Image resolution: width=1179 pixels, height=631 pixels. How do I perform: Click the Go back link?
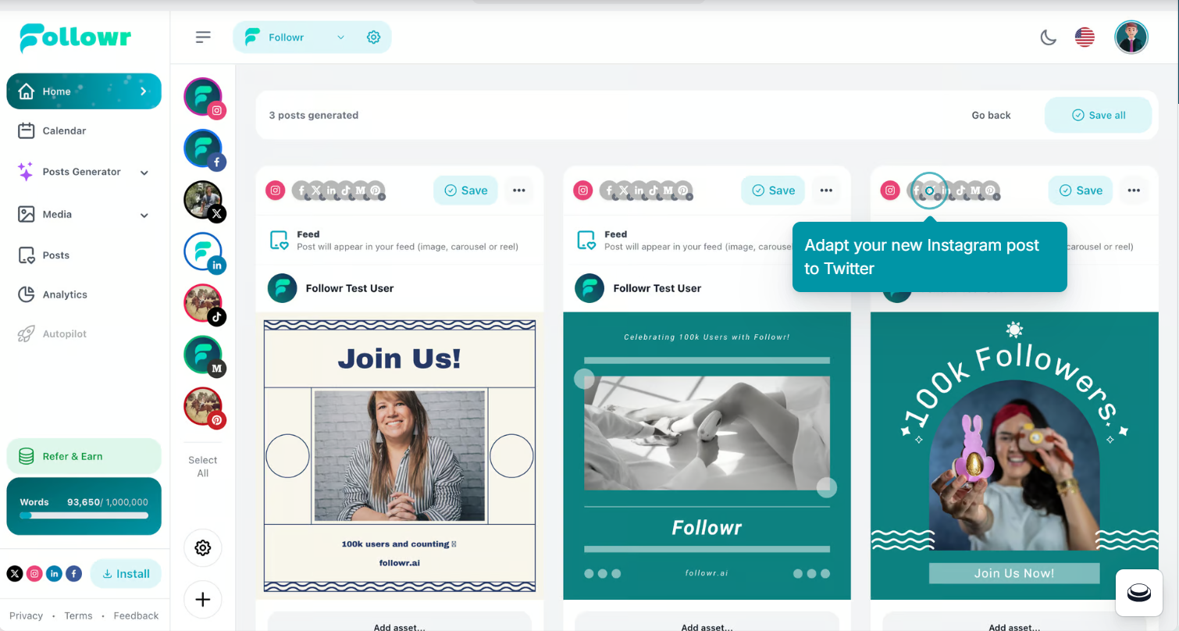[x=991, y=115]
